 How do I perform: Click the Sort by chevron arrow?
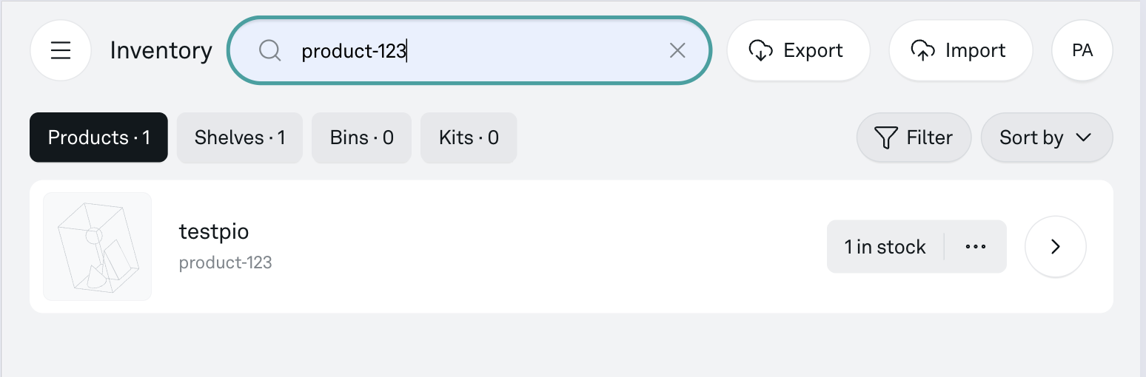[1084, 137]
